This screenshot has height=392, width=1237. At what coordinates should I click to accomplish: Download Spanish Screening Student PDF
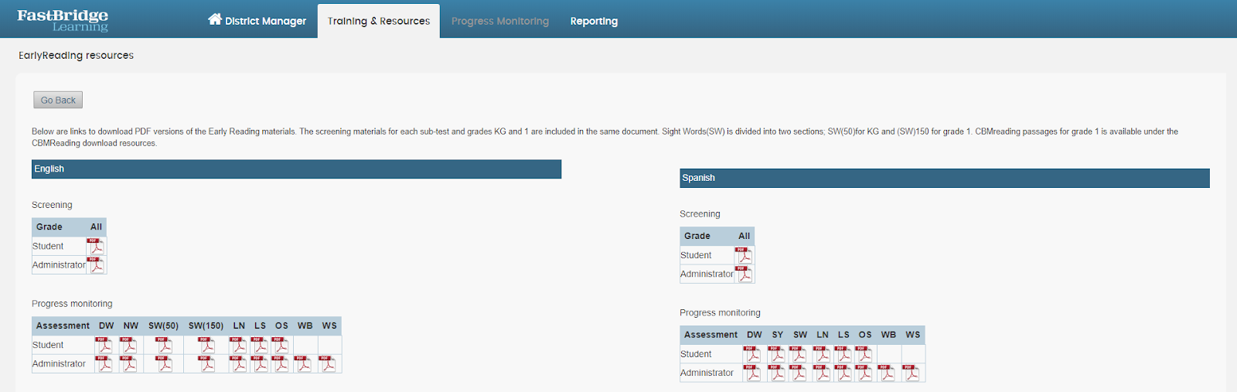tap(744, 255)
